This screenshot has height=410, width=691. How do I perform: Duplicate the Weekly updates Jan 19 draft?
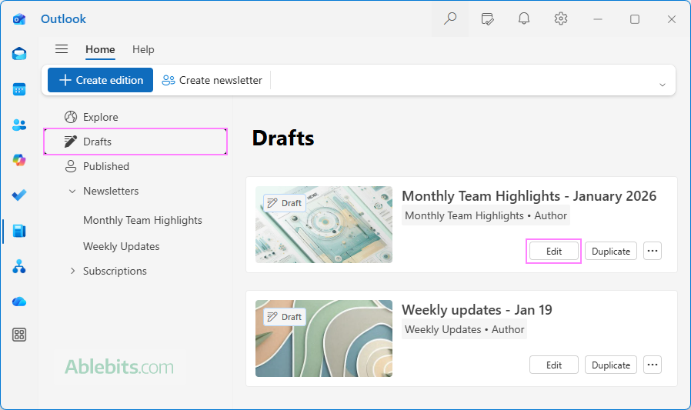tap(611, 365)
